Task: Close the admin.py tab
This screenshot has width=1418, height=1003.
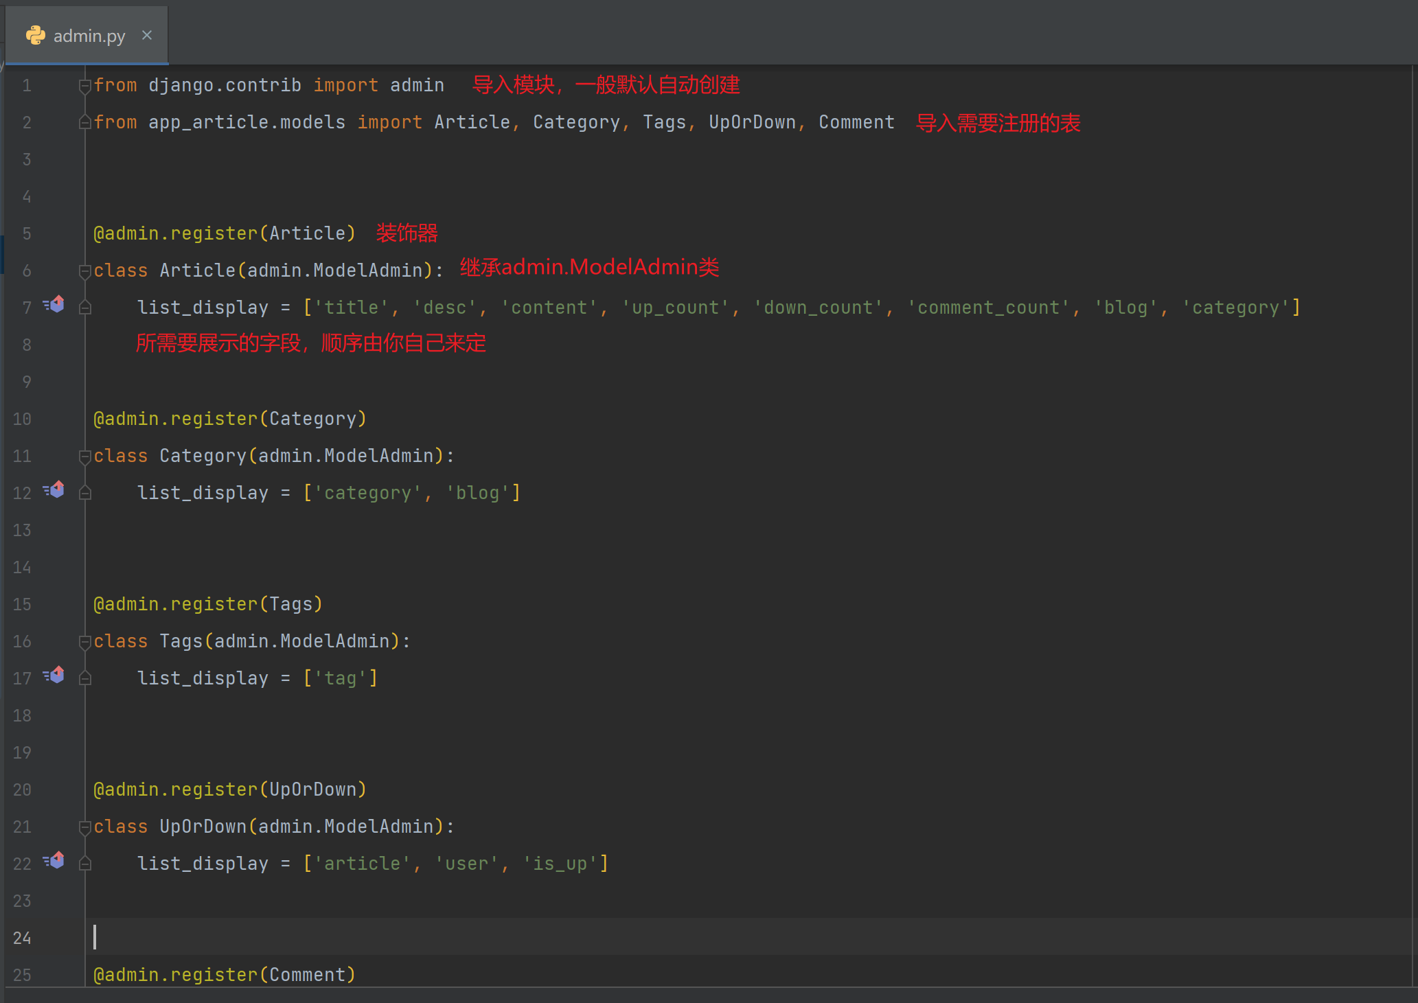Action: (x=147, y=35)
